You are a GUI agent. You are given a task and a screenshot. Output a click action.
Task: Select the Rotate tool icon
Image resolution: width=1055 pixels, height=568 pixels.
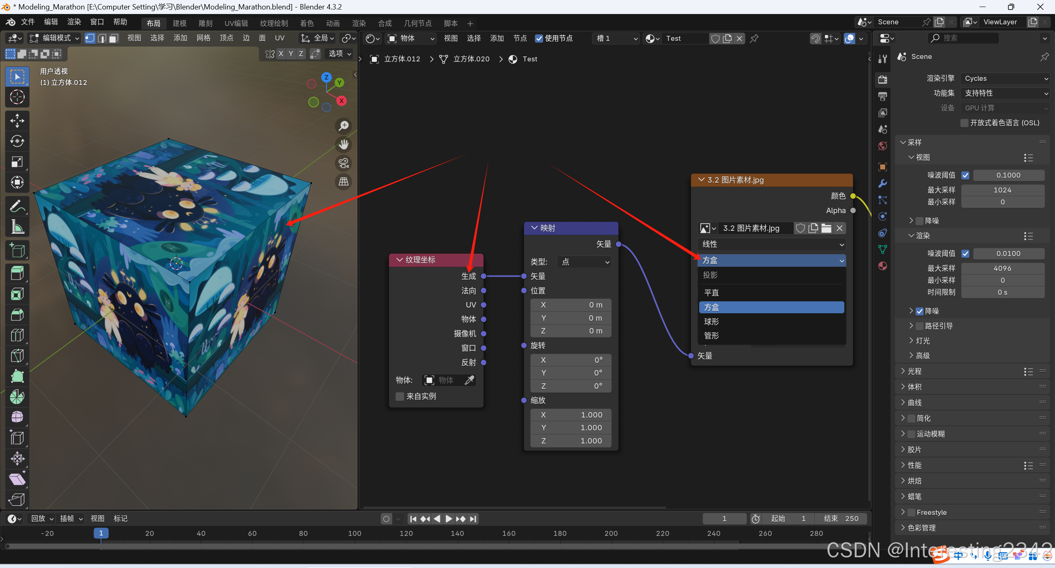(x=17, y=141)
